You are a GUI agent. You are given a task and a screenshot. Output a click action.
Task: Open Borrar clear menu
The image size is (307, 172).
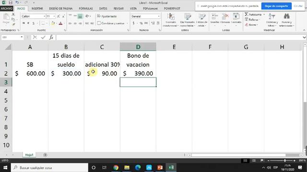click(x=251, y=25)
